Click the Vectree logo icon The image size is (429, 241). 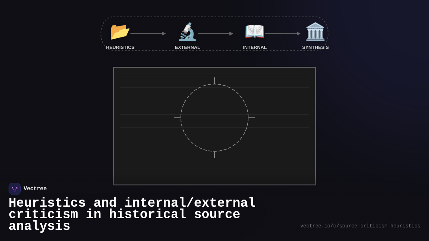(15, 189)
